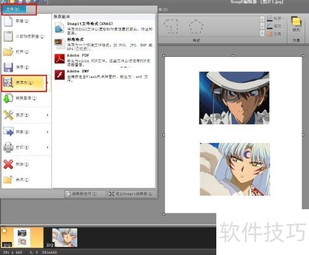Open the 效果 (Effects) dropdown
Image resolution: width=309 pixels, height=255 pixels.
coord(276,33)
